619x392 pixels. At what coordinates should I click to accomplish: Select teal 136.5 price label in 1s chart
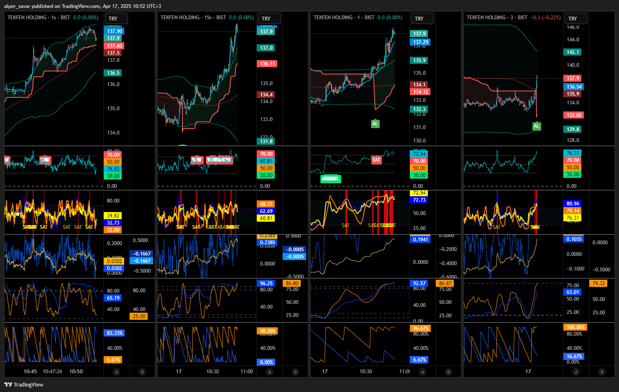(113, 73)
